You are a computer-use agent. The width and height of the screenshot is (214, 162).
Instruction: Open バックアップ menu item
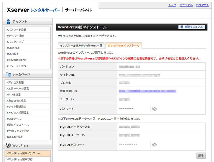(x=27, y=42)
